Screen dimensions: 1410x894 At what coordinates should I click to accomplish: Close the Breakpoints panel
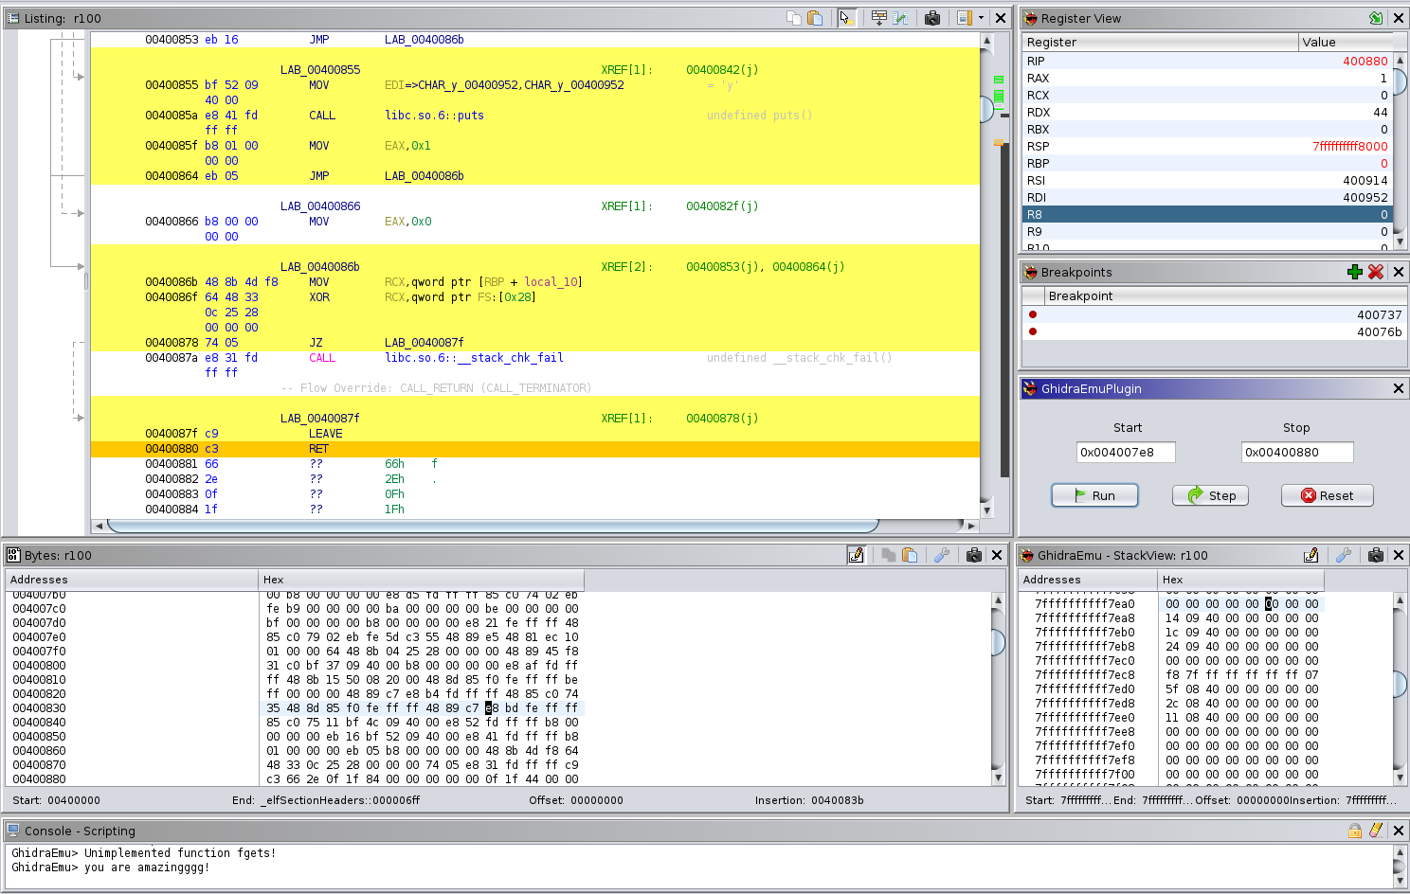click(x=1398, y=272)
